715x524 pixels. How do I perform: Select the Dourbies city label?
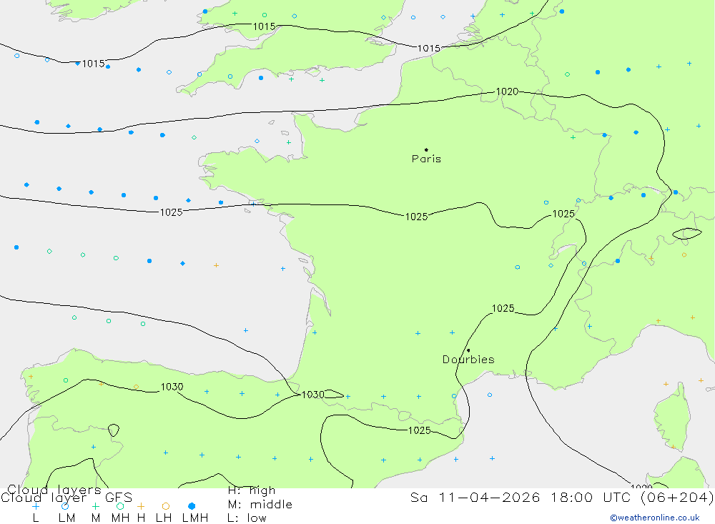point(468,360)
